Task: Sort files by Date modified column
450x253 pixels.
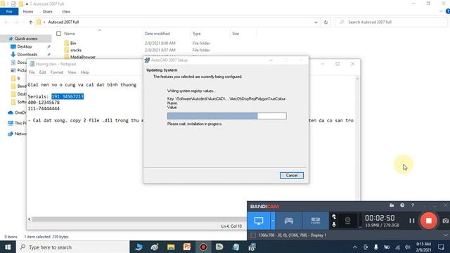Action: [x=157, y=34]
